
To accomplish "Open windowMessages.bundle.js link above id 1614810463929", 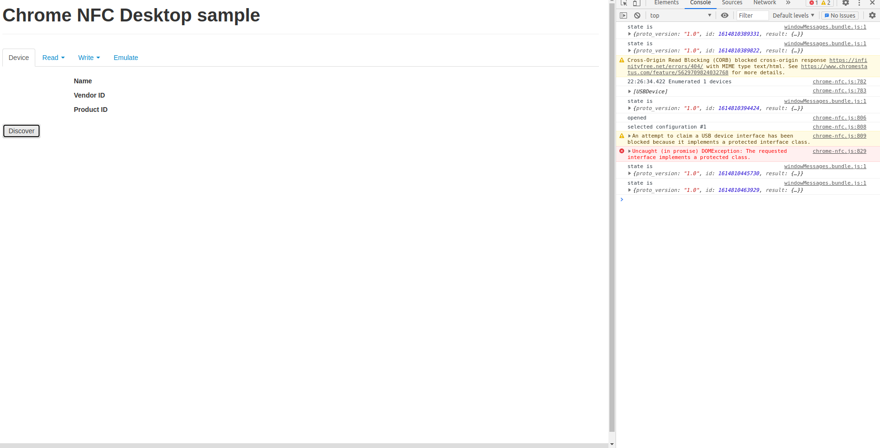I will point(825,183).
